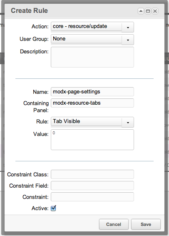The image size is (169, 236).
Task: Uncheck the Active checkbox
Action: 53,208
